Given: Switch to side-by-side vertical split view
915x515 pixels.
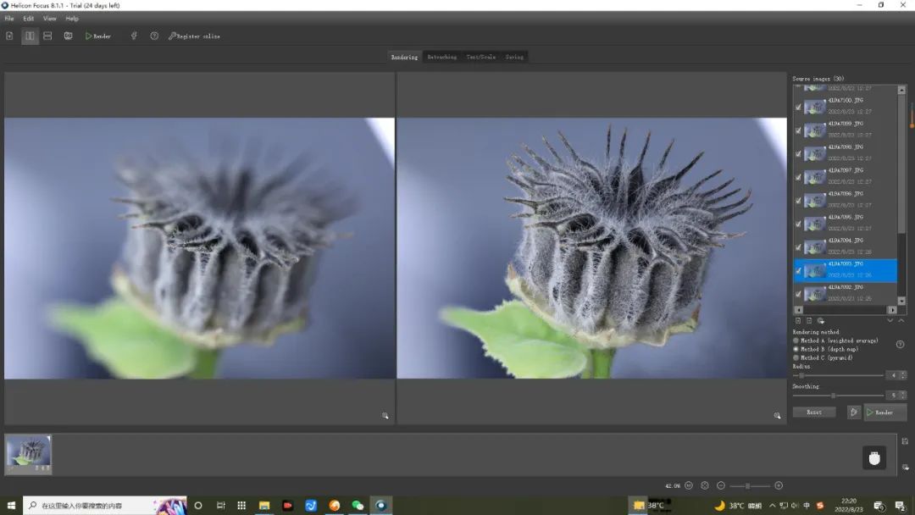Looking at the screenshot, I should pyautogui.click(x=30, y=36).
